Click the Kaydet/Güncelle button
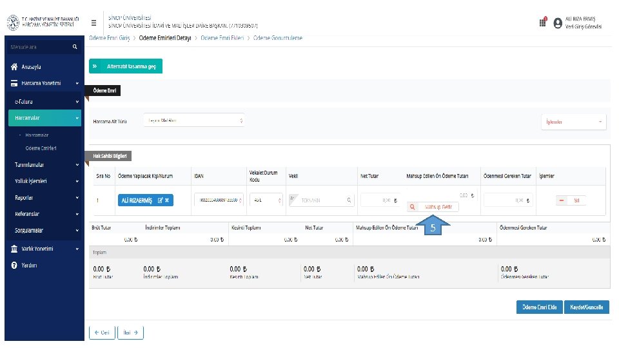619x348 pixels. click(587, 307)
